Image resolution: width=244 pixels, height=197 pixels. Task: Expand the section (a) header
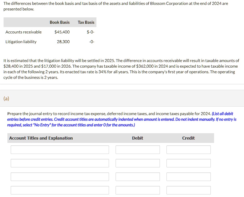tap(6, 98)
